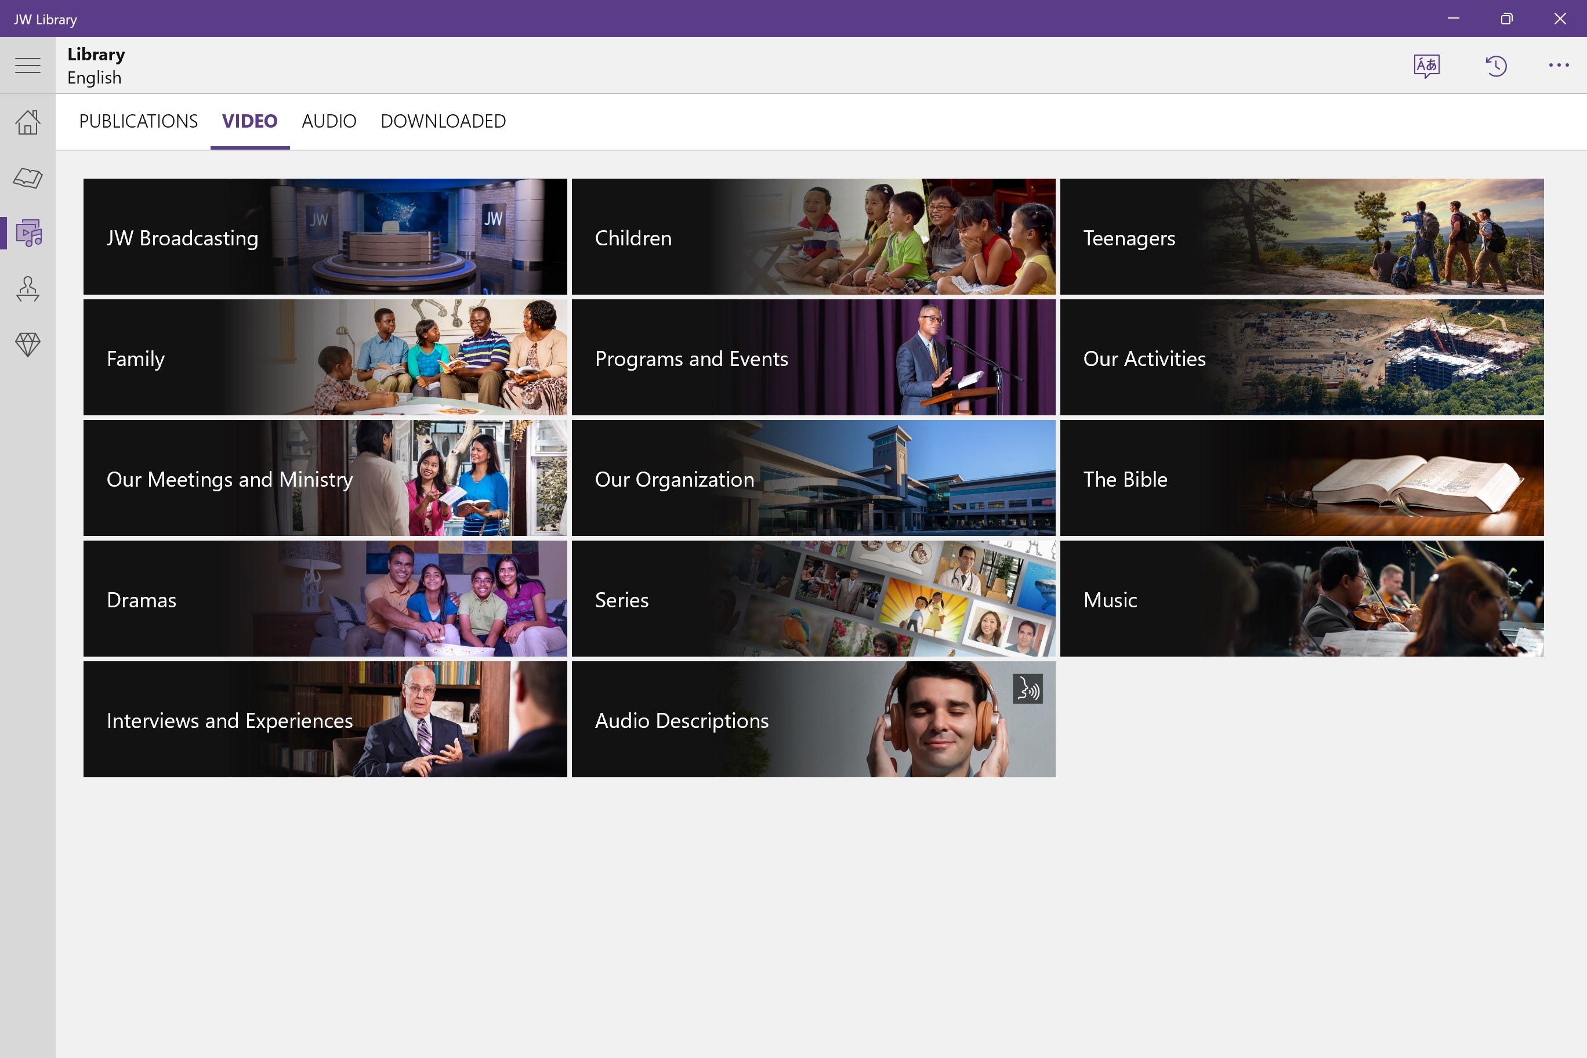Open Interviews and Experiences category

(325, 720)
